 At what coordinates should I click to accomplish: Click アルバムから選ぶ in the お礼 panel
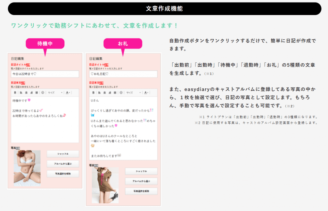[x=141, y=181]
